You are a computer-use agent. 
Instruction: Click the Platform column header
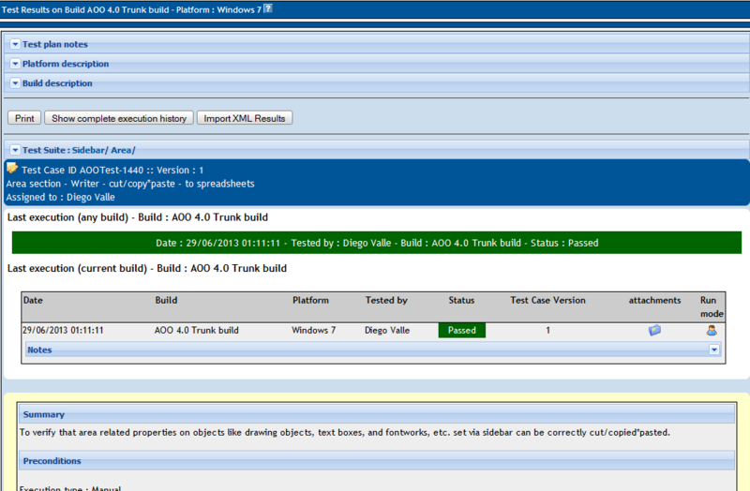pyautogui.click(x=310, y=300)
